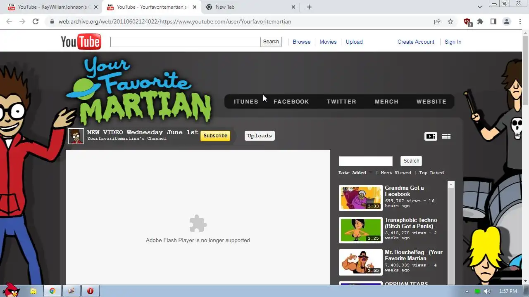
Task: Open the share page icon in address bar
Action: click(x=437, y=21)
